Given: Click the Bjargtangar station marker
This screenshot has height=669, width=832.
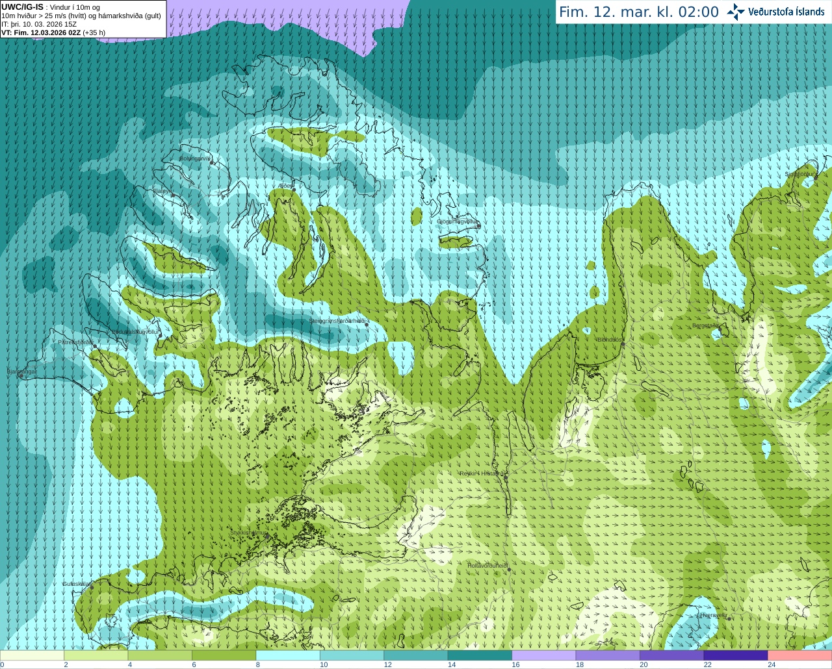Looking at the screenshot, I should pos(21,375).
